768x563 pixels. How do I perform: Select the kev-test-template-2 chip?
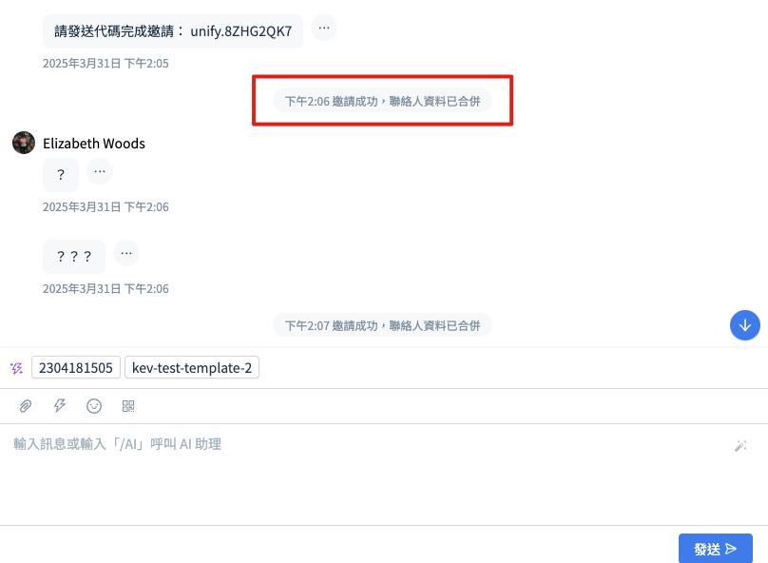[192, 367]
